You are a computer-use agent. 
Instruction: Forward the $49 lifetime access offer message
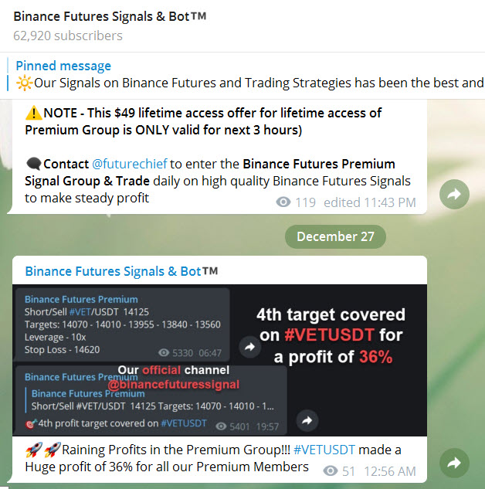pos(454,195)
